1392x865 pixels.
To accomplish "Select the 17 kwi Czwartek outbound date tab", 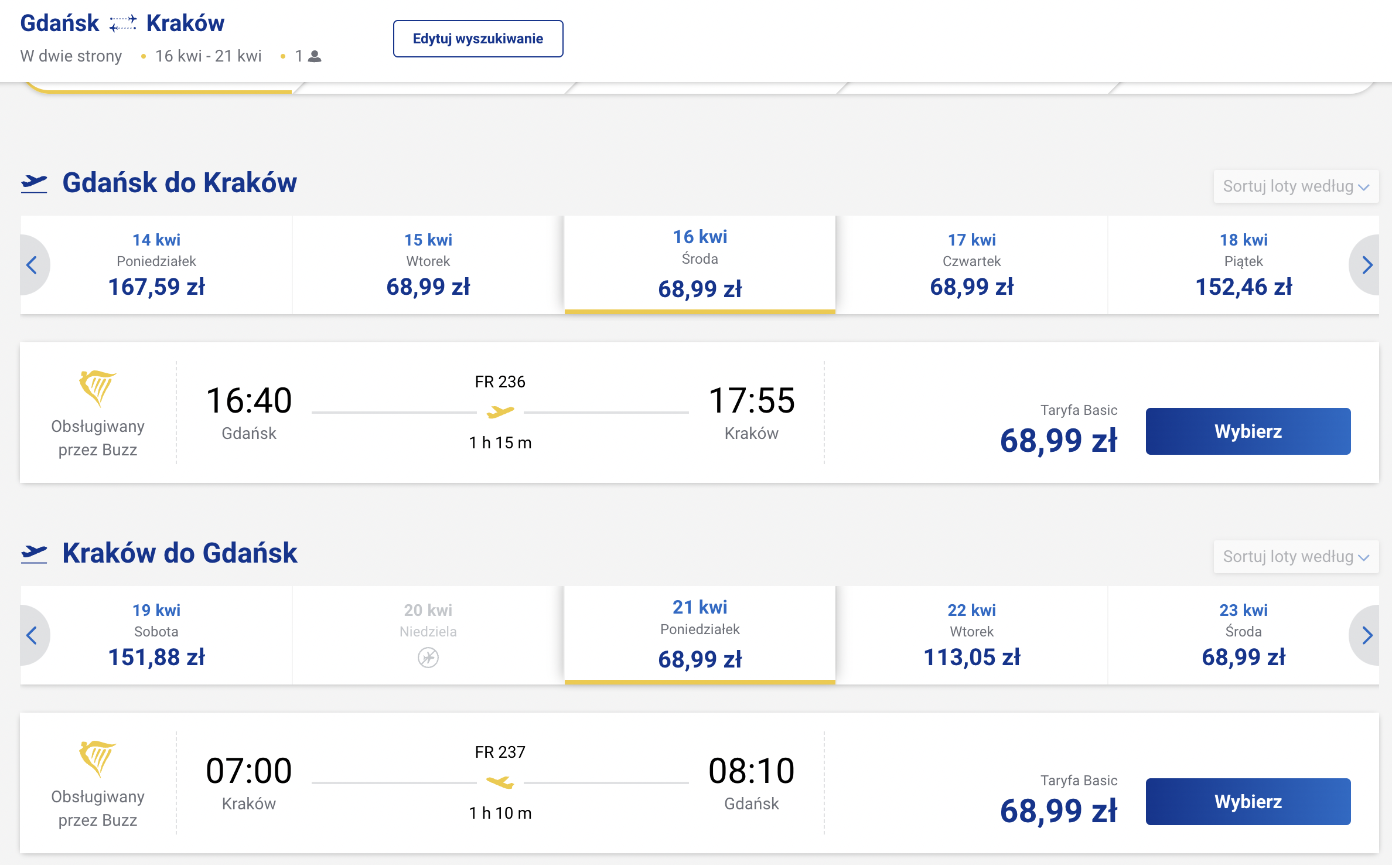I will (971, 265).
